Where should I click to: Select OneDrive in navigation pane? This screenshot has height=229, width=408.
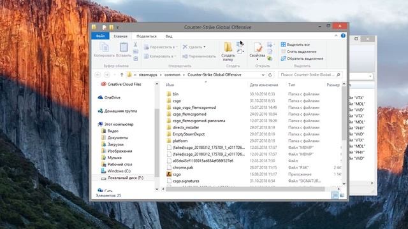point(109,97)
